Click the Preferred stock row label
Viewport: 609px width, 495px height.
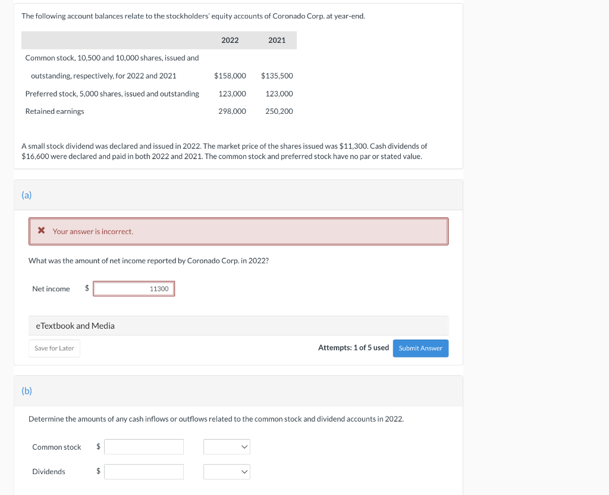112,94
